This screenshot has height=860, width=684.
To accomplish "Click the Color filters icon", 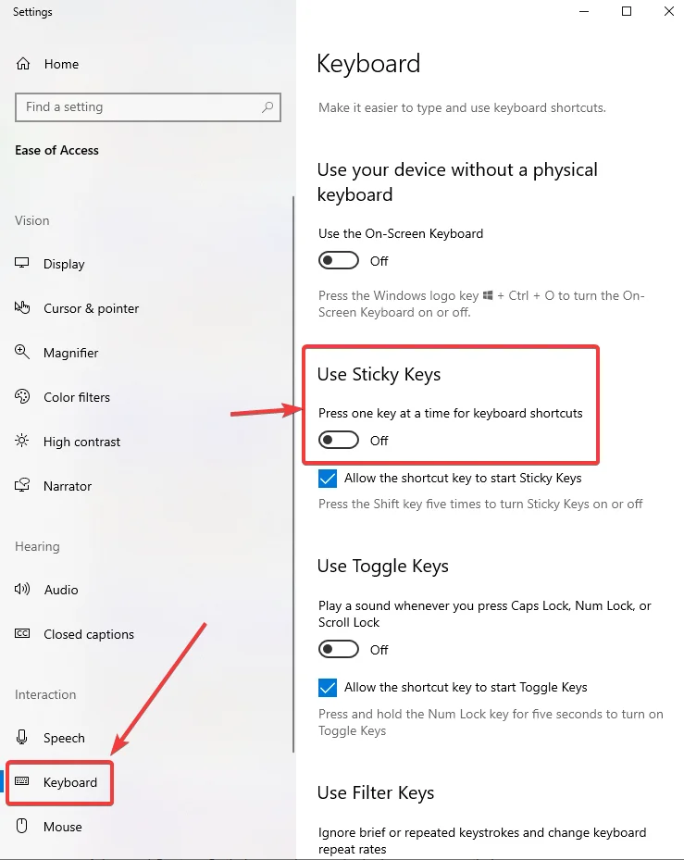I will 21,397.
